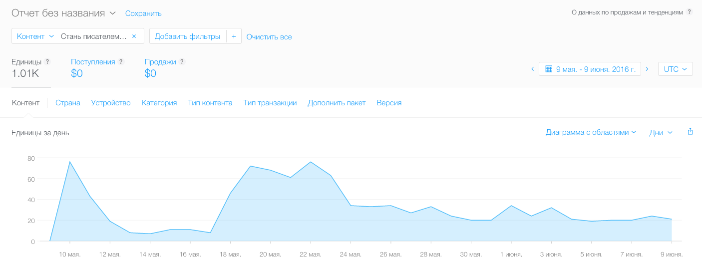
Task: Select the Тип транзакции tab
Action: click(x=270, y=103)
